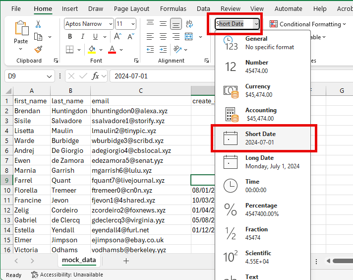Apply the yellow fill color swatch
353x280 pixels.
pos(92,49)
